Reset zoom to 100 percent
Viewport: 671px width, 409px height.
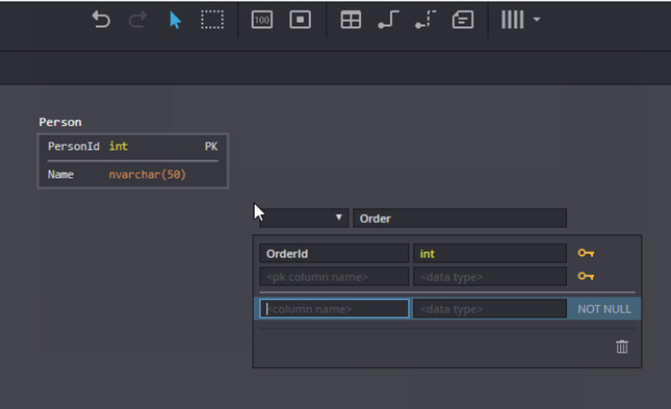[262, 20]
